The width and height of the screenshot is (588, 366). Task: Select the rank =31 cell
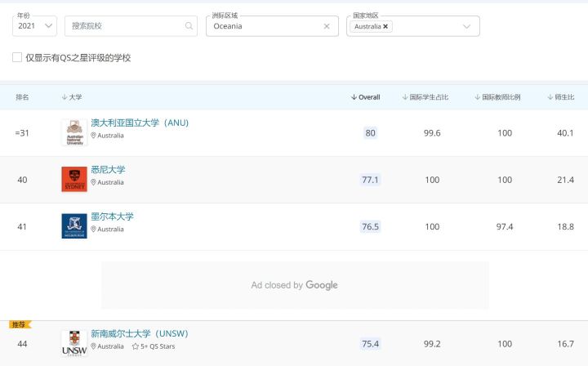[x=22, y=132]
